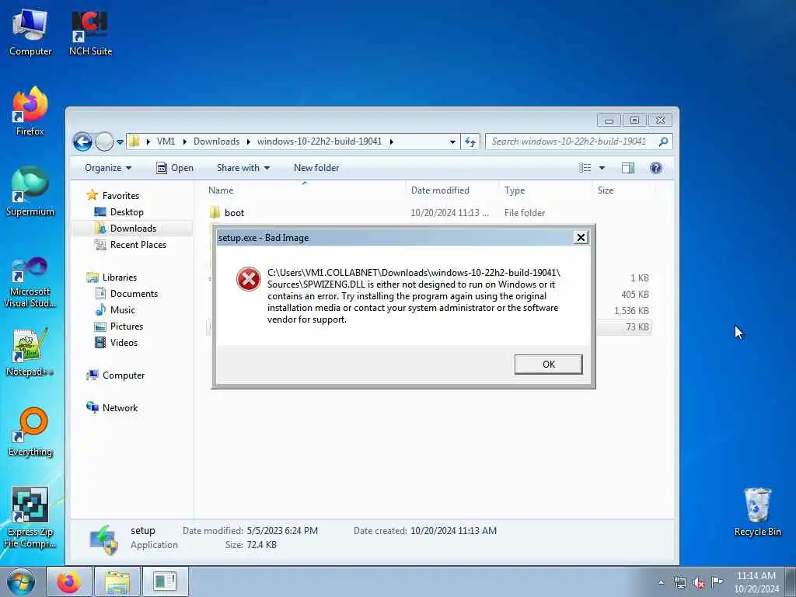Sort by the Name column header
Screen dimensions: 796x597
[x=305, y=190]
